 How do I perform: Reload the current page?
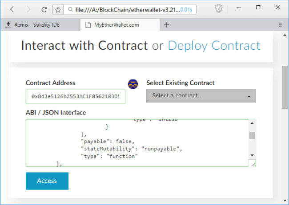tap(44, 9)
